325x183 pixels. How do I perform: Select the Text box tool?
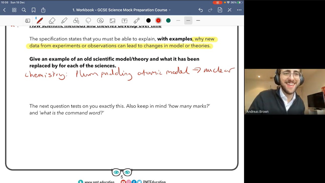(x=124, y=20)
